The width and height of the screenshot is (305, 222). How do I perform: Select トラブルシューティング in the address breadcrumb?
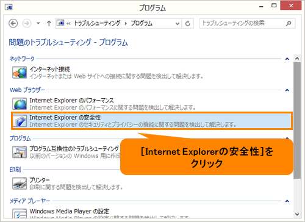[97, 23]
